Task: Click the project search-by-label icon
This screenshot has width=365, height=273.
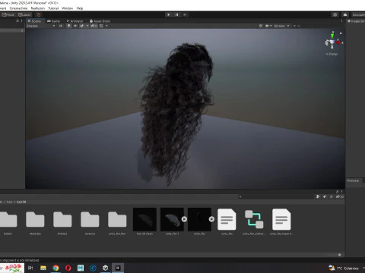Action: pyautogui.click(x=325, y=196)
